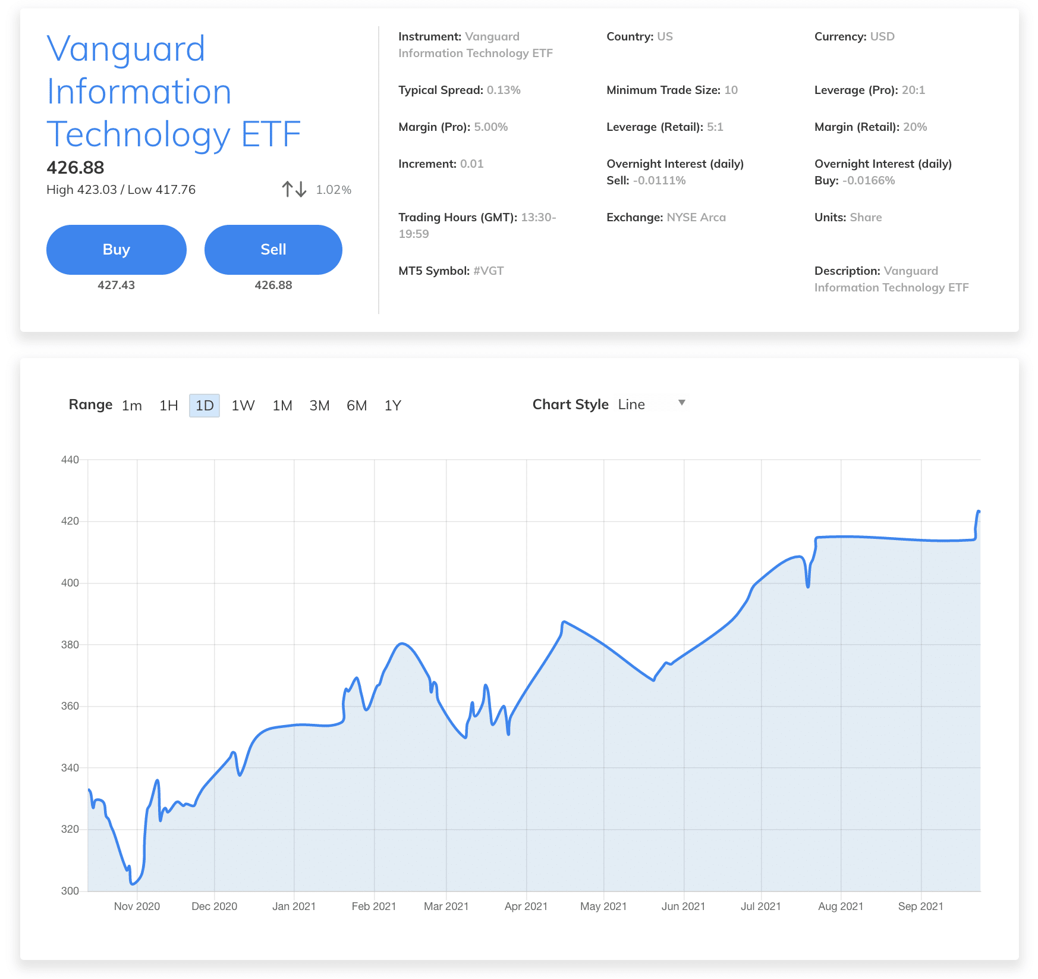Click the Jul 2021 axis label
The width and height of the screenshot is (1038, 979).
coord(760,906)
